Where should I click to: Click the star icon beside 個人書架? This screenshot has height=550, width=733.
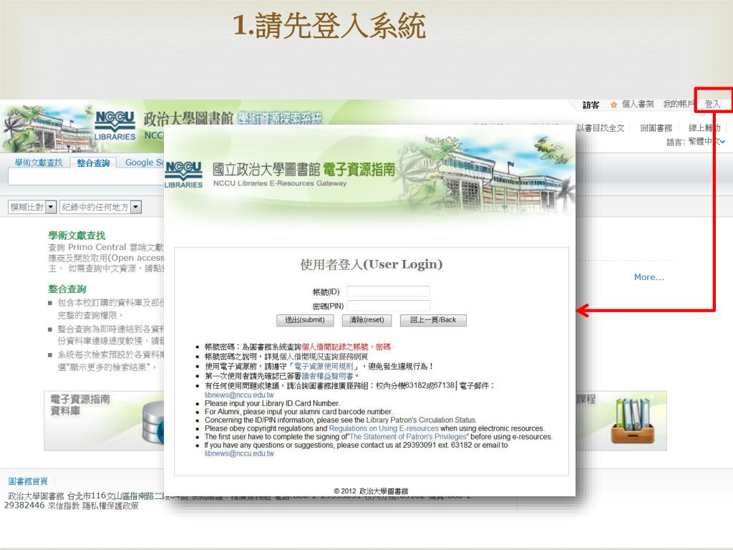(613, 105)
